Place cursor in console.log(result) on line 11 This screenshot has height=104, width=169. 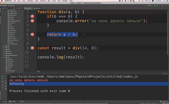(x=61, y=57)
